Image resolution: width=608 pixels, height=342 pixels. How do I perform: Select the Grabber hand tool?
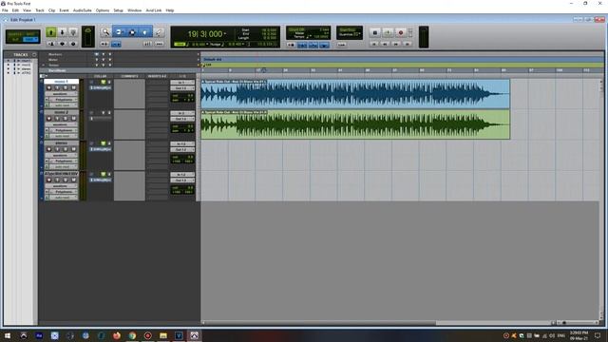144,32
